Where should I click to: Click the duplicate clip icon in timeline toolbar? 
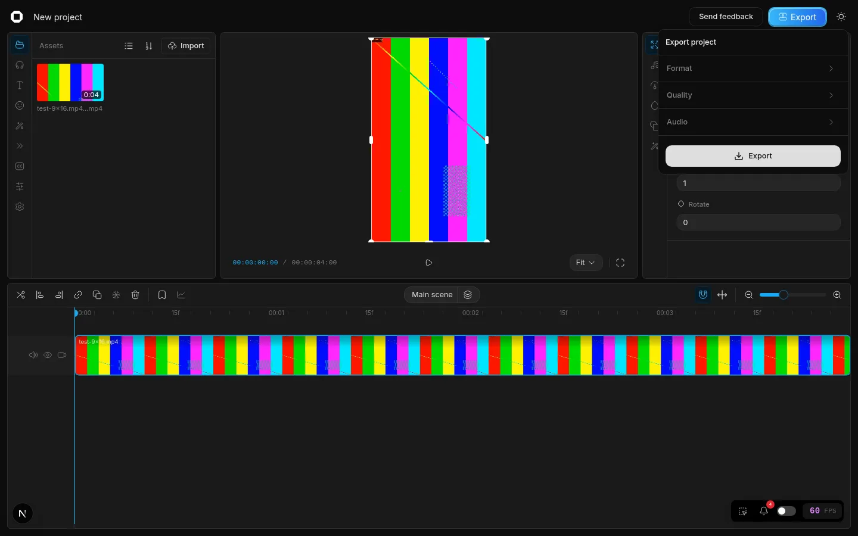[x=97, y=295]
